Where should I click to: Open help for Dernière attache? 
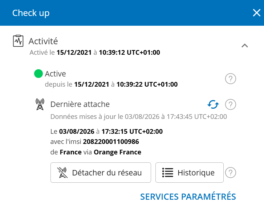click(231, 104)
